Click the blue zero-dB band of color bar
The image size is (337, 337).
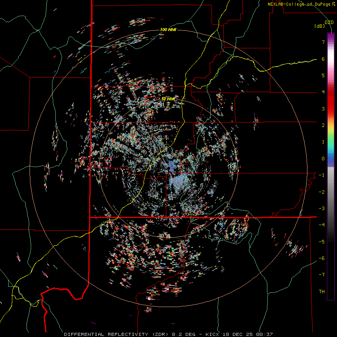coord(331,160)
